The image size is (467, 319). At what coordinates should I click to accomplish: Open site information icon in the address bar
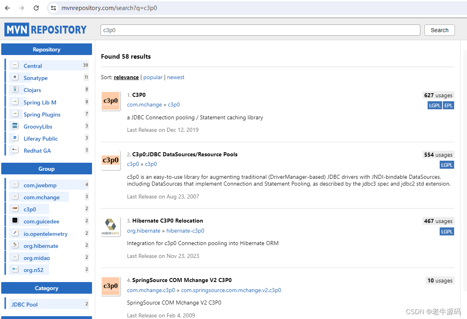(53, 8)
